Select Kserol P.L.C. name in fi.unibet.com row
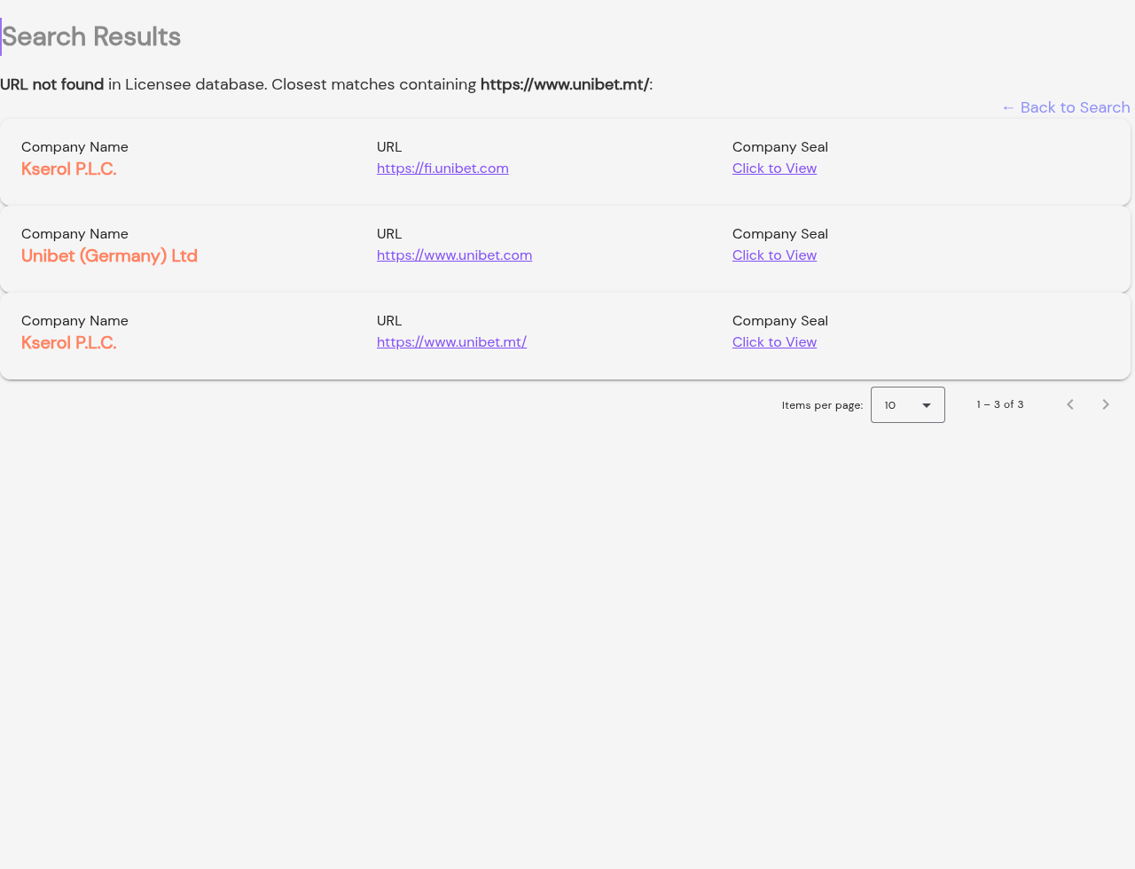The image size is (1135, 869). coord(69,168)
